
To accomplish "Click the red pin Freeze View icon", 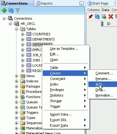I will (91, 17).
